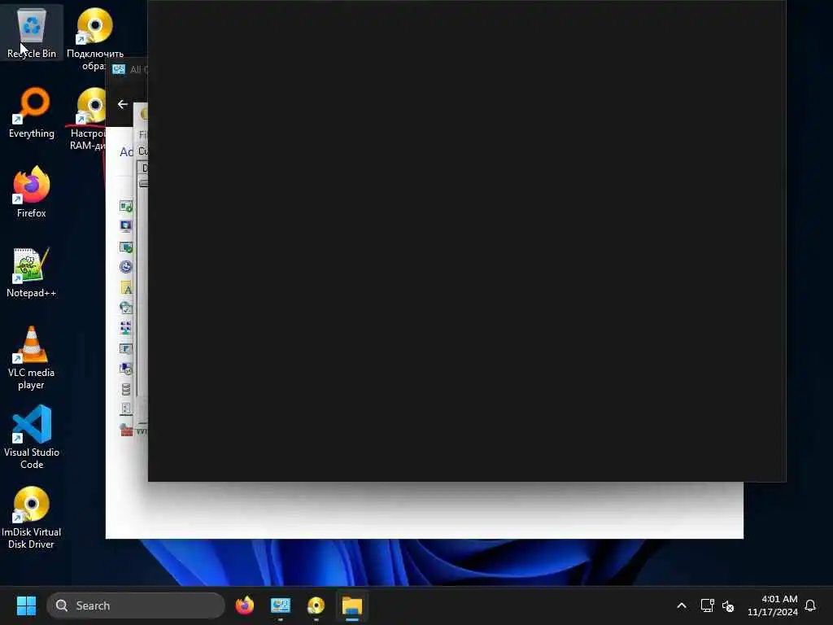Open the Windows Start menu
The height and width of the screenshot is (625, 833).
(x=26, y=605)
